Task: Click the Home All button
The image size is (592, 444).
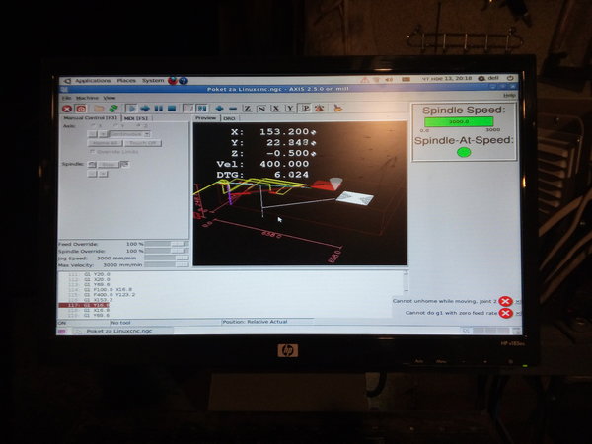Action: coord(106,143)
